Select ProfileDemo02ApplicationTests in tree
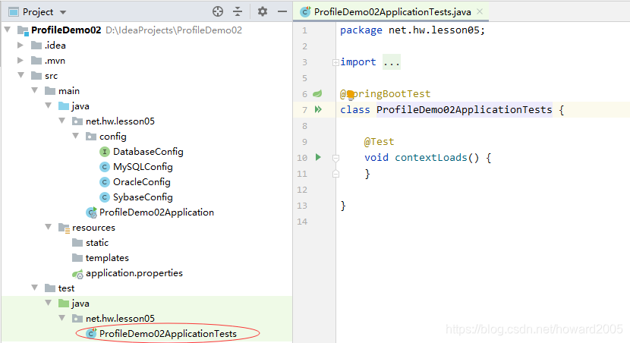Viewport: 630px width, 343px height. (168, 333)
